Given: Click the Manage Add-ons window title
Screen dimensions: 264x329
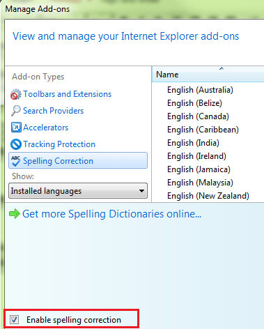Looking at the screenshot, I should pyautogui.click(x=38, y=9).
